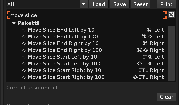This screenshot has width=179, height=105.
Task: Clear the search field with X icon
Action: [171, 15]
